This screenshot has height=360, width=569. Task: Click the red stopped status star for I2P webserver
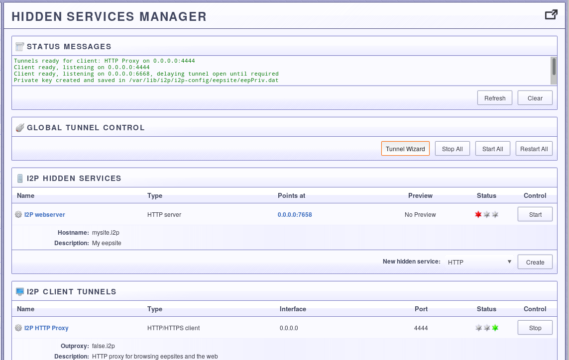pyautogui.click(x=478, y=215)
